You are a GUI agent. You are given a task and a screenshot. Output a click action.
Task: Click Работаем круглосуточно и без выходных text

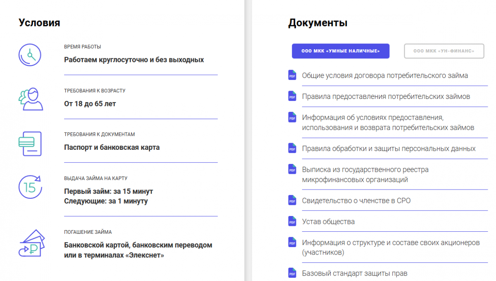click(134, 60)
